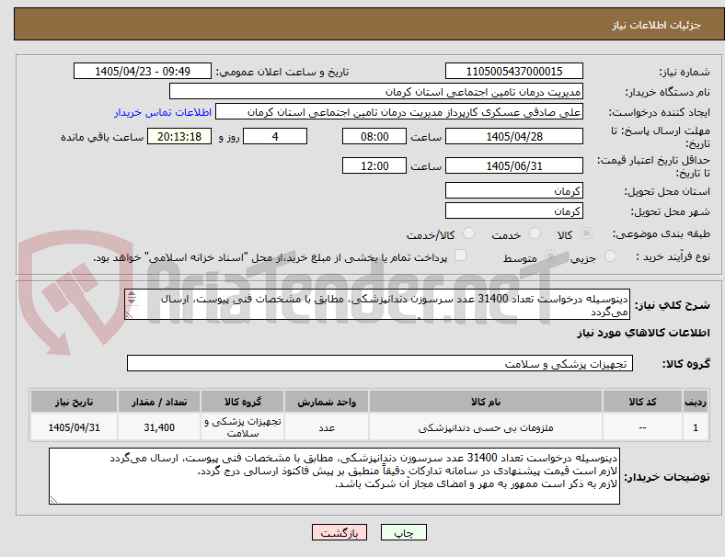Viewport: 725px width, 557px height.
Task: Click the گروه کالا table column header
Action: tap(242, 402)
